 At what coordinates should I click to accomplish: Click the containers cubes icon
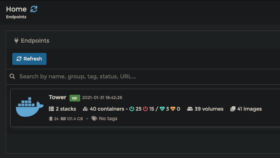click(85, 109)
